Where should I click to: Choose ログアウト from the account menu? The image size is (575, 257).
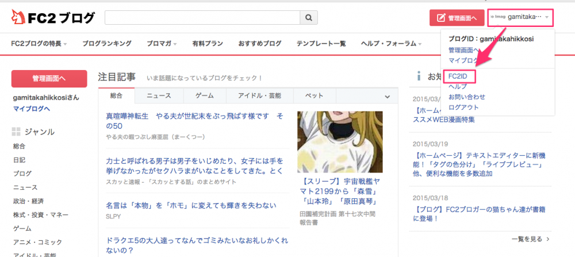(x=463, y=107)
